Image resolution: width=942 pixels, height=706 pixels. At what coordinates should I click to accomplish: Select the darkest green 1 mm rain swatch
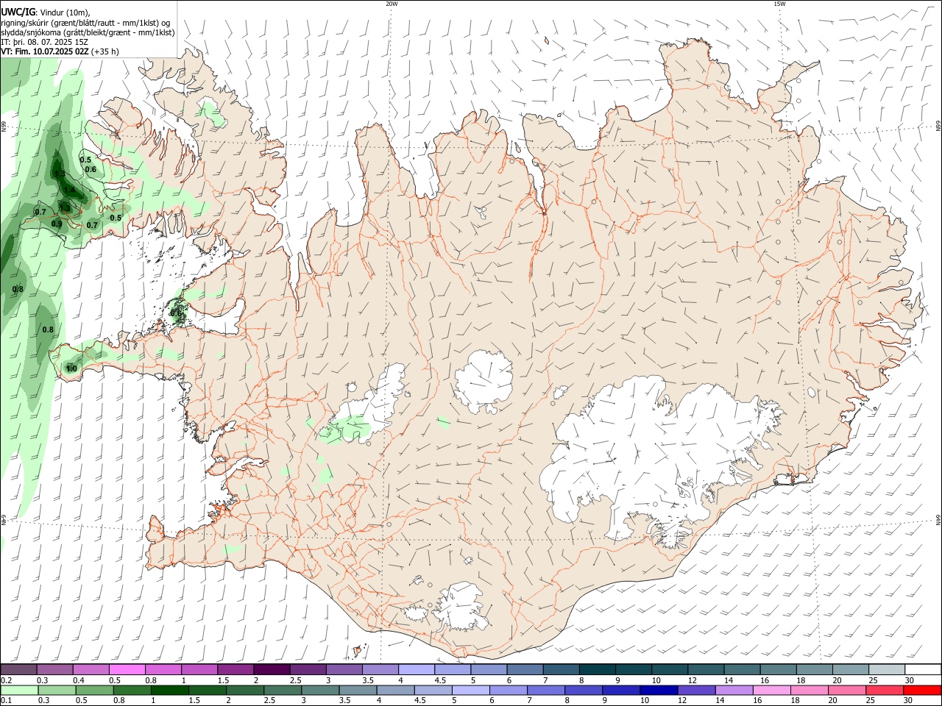coord(169,690)
